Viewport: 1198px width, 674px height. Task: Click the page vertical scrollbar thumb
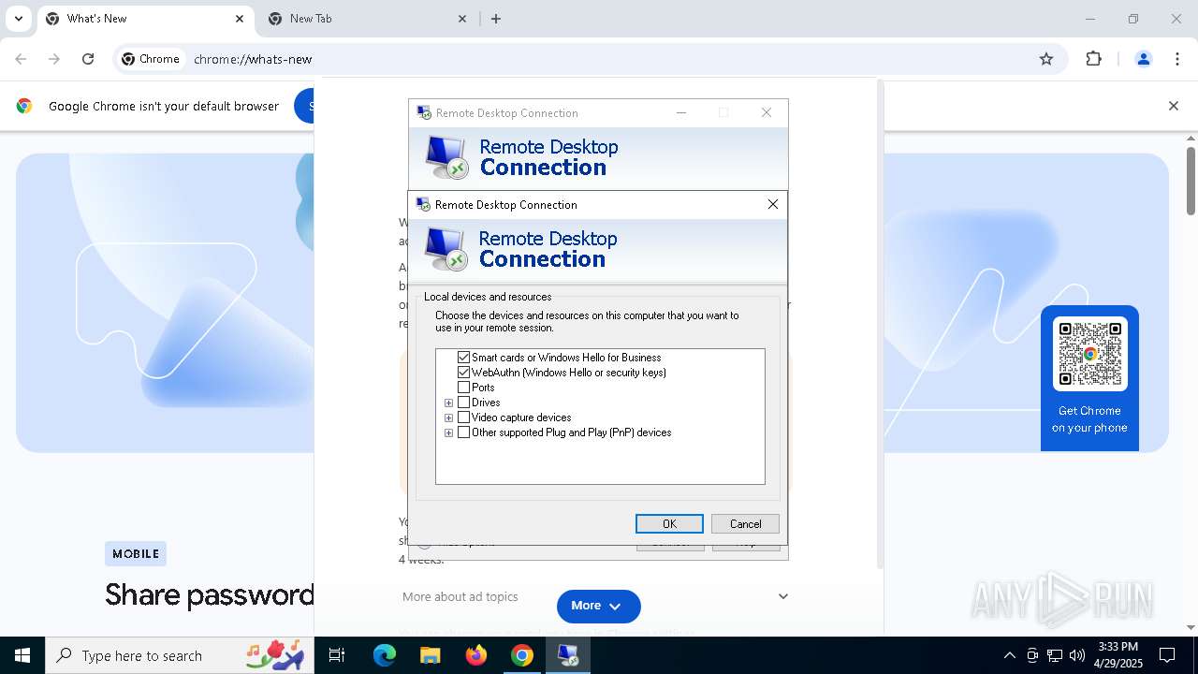click(1191, 181)
